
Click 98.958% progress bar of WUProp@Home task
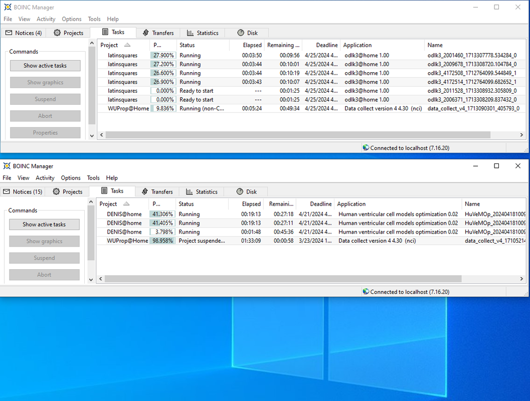(x=162, y=241)
